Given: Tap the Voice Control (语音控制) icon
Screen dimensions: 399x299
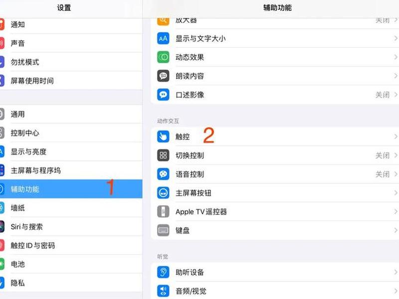Looking at the screenshot, I should tap(163, 174).
